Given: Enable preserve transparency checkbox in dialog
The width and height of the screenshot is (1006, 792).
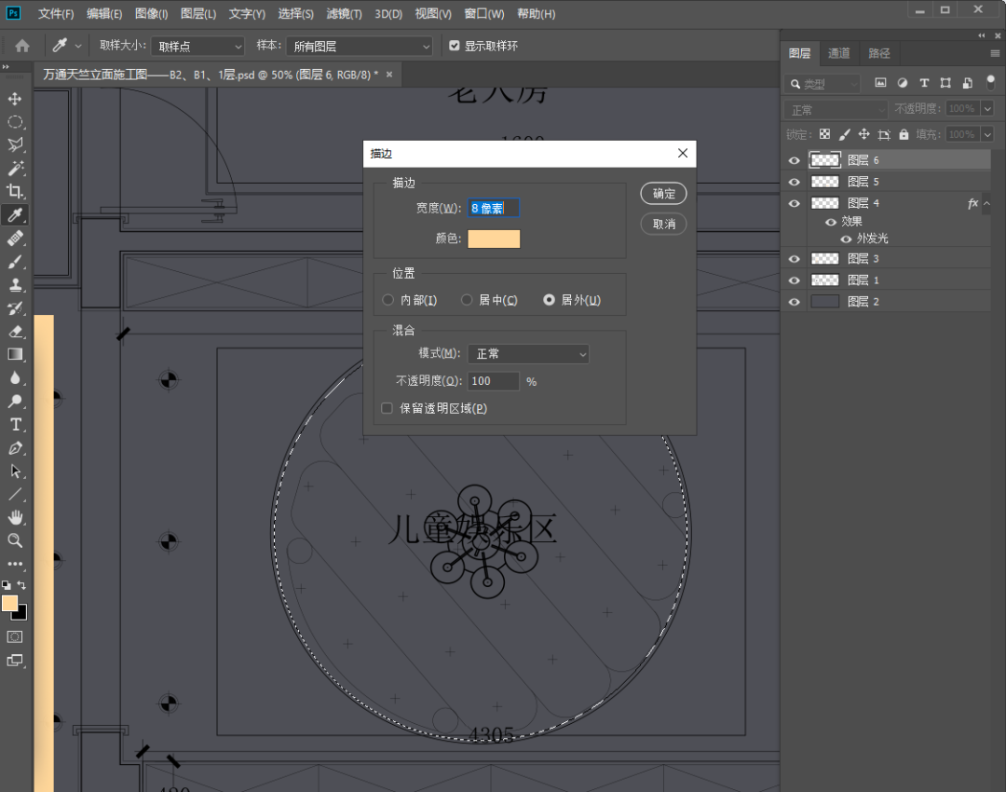Looking at the screenshot, I should click(x=387, y=408).
